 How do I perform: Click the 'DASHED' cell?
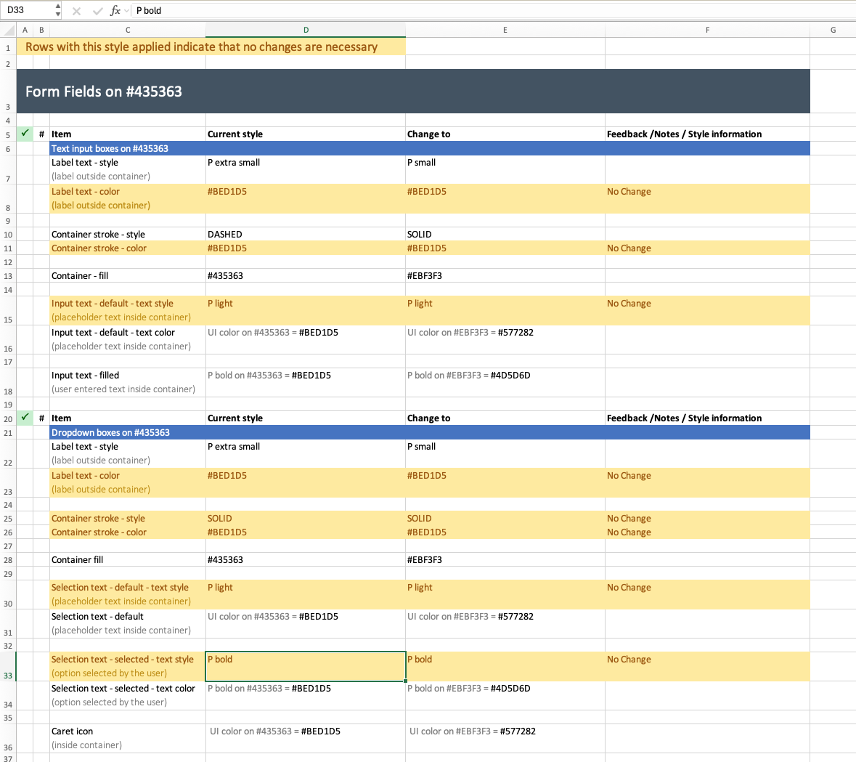(305, 235)
